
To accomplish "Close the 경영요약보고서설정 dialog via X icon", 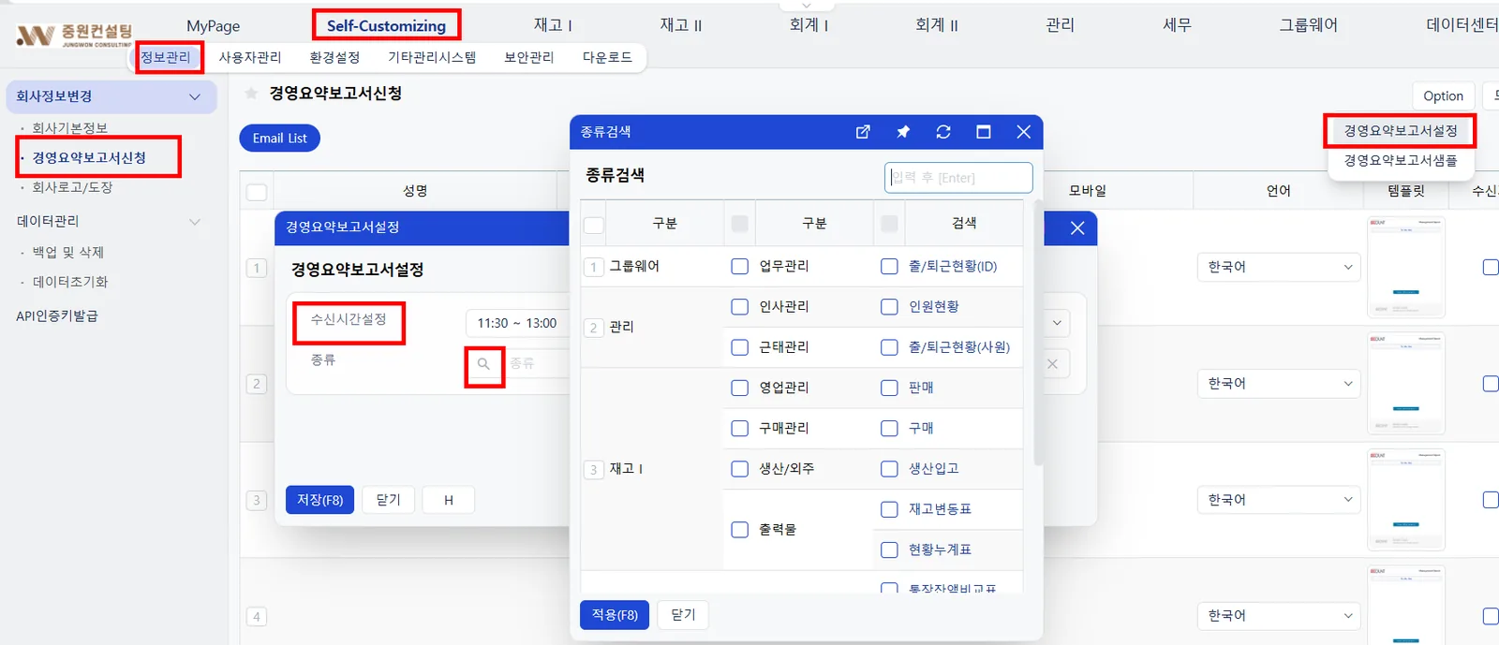I will (x=1077, y=227).
